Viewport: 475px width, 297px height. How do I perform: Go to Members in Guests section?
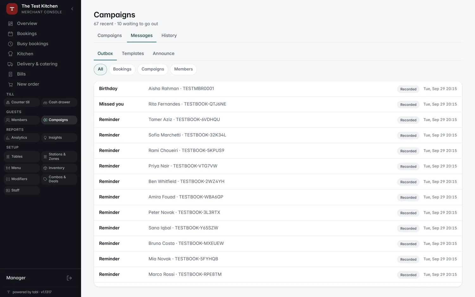[x=22, y=120]
